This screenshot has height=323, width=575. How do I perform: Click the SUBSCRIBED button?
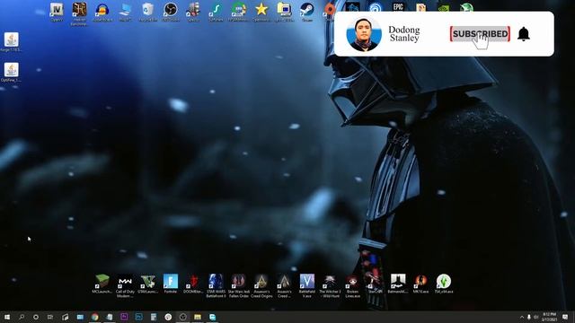click(x=480, y=34)
